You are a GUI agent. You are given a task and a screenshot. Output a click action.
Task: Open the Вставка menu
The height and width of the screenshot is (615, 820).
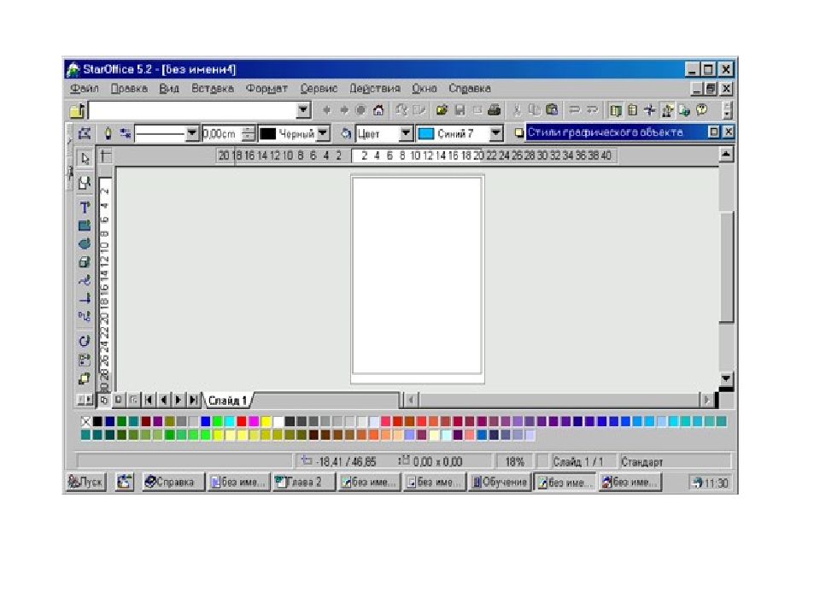(x=213, y=88)
